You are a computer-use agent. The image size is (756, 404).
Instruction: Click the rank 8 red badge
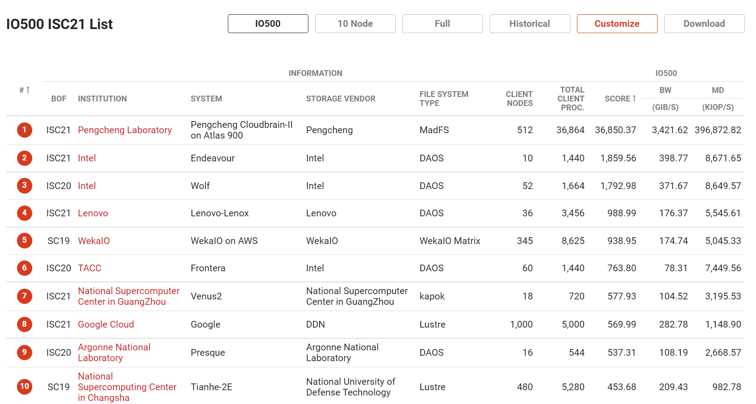pos(25,324)
